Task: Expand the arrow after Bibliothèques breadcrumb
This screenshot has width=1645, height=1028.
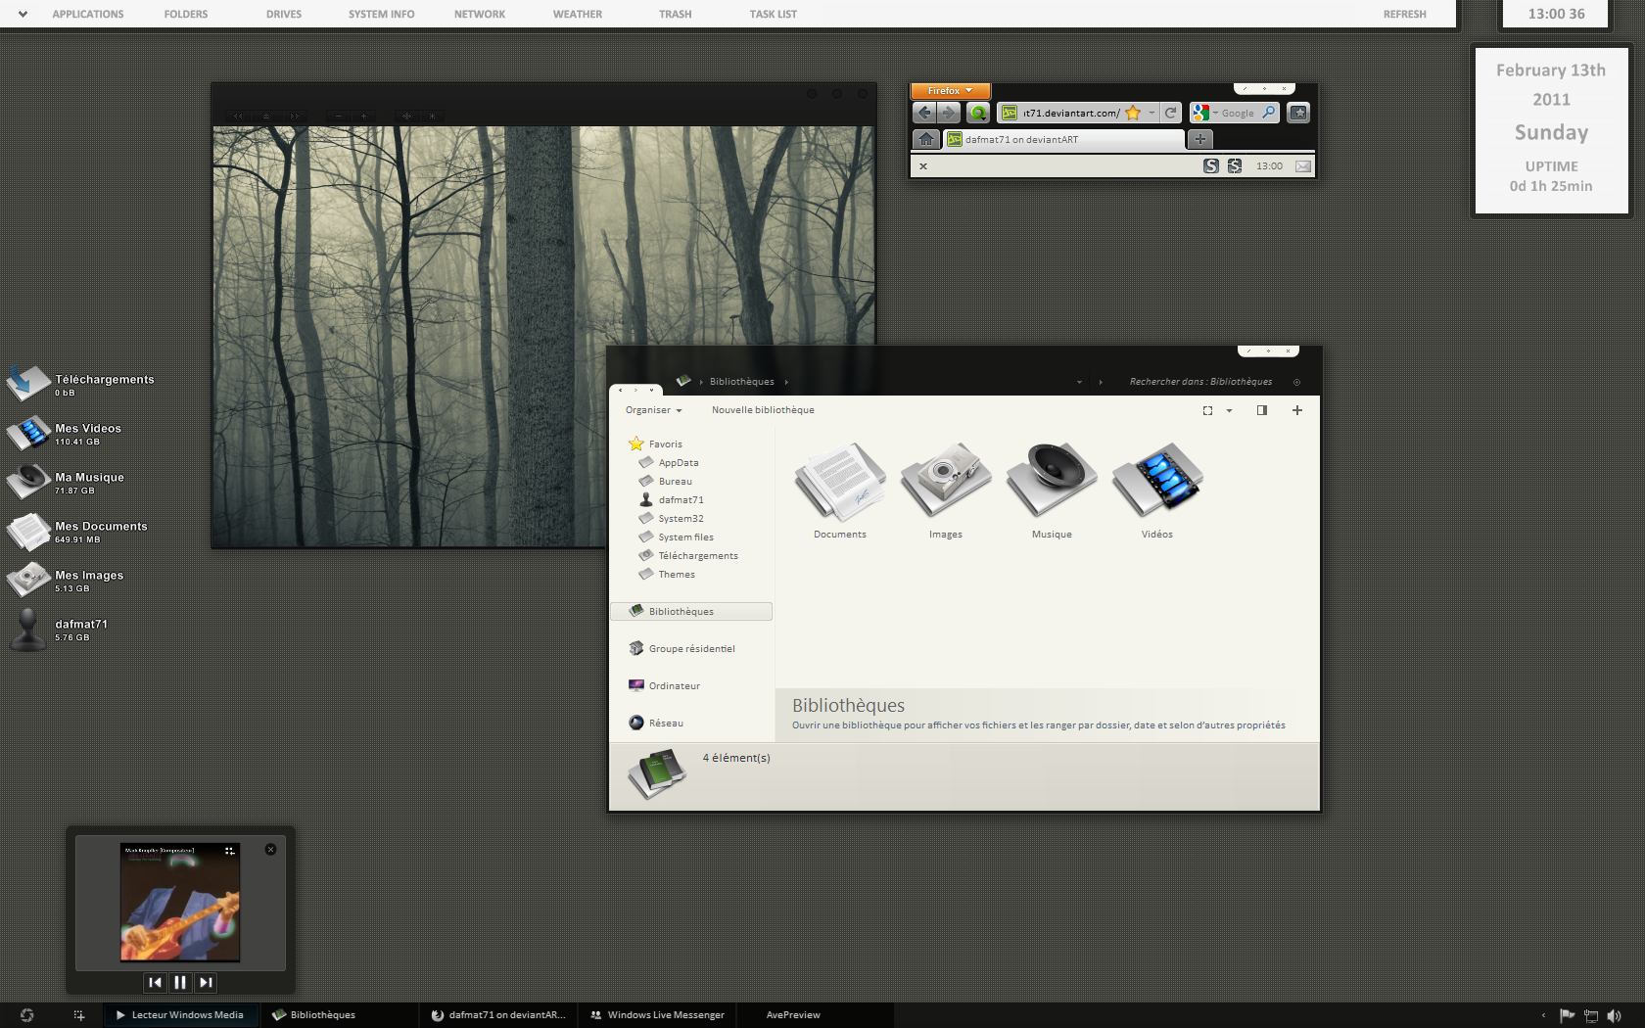Action: (786, 382)
